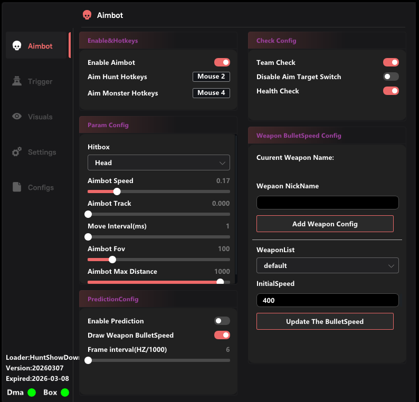
Task: Turn off the Team Check toggle
Action: coord(391,62)
